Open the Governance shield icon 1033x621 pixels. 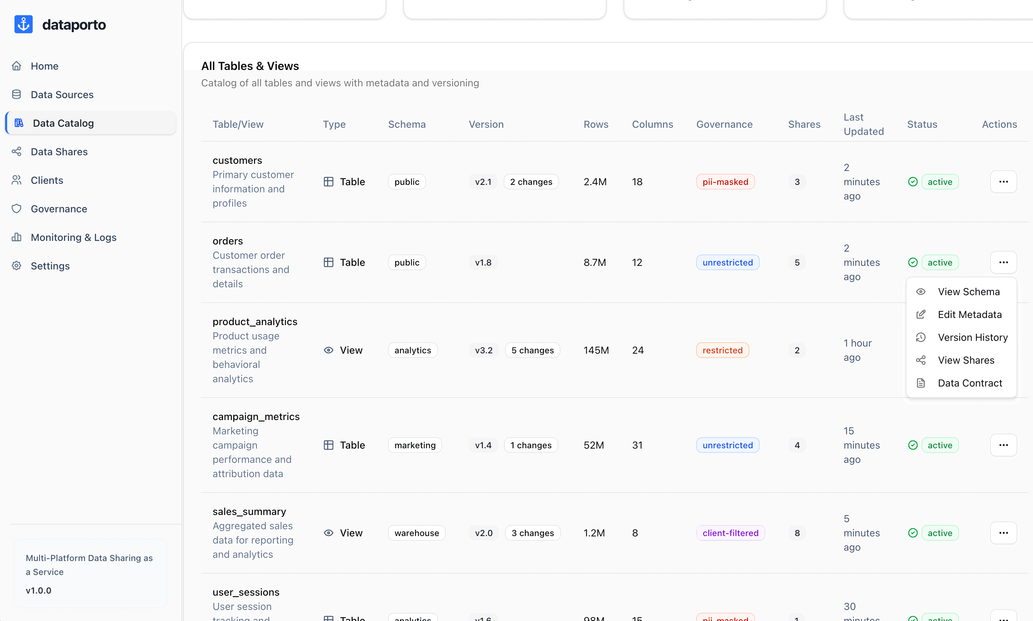pos(16,208)
